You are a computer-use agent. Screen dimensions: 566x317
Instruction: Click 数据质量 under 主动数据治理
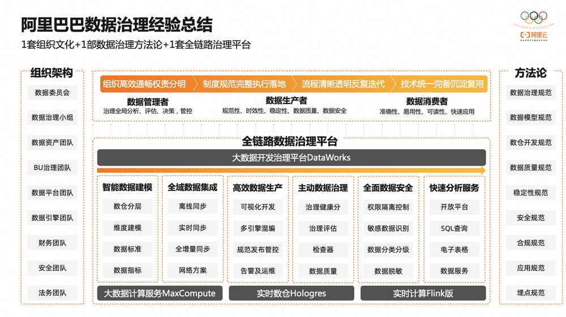tap(323, 271)
